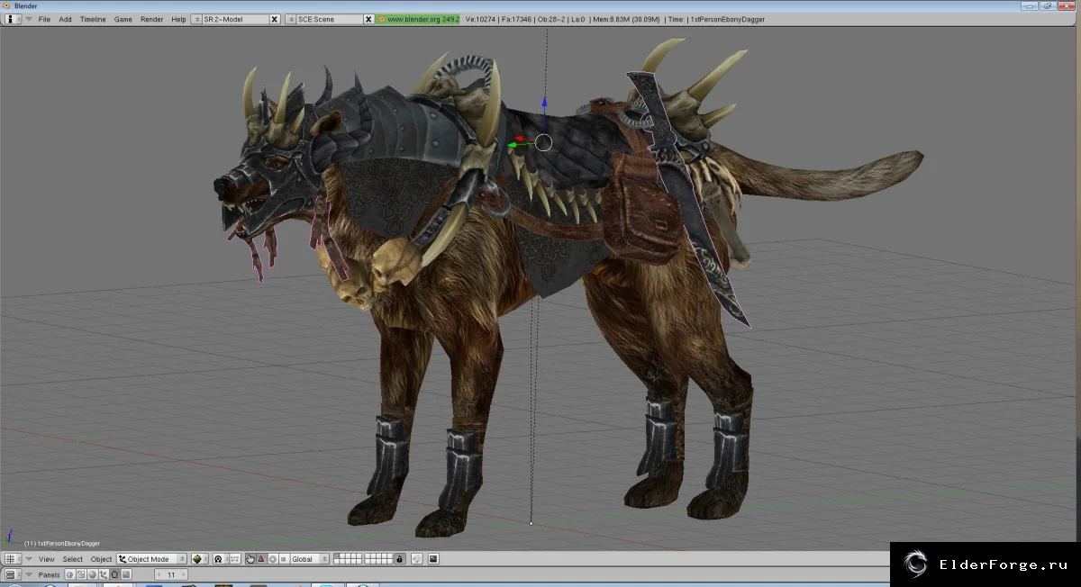The image size is (1081, 587).
Task: Click the SCE:Scene name field
Action: pyautogui.click(x=329, y=19)
